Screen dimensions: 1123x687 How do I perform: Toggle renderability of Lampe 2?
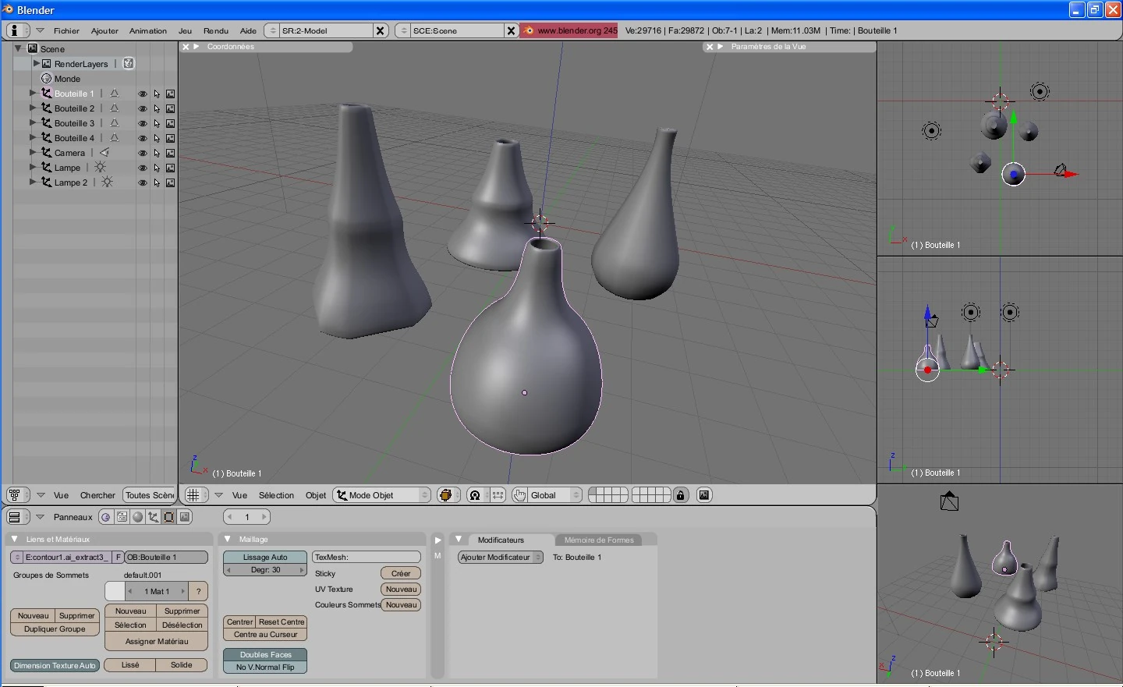(171, 182)
